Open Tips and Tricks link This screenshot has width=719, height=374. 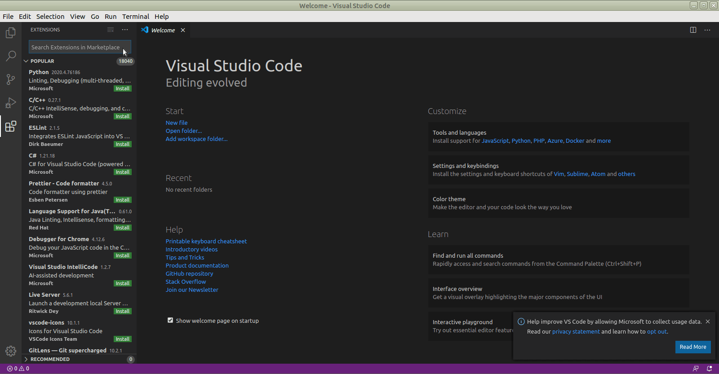(185, 257)
